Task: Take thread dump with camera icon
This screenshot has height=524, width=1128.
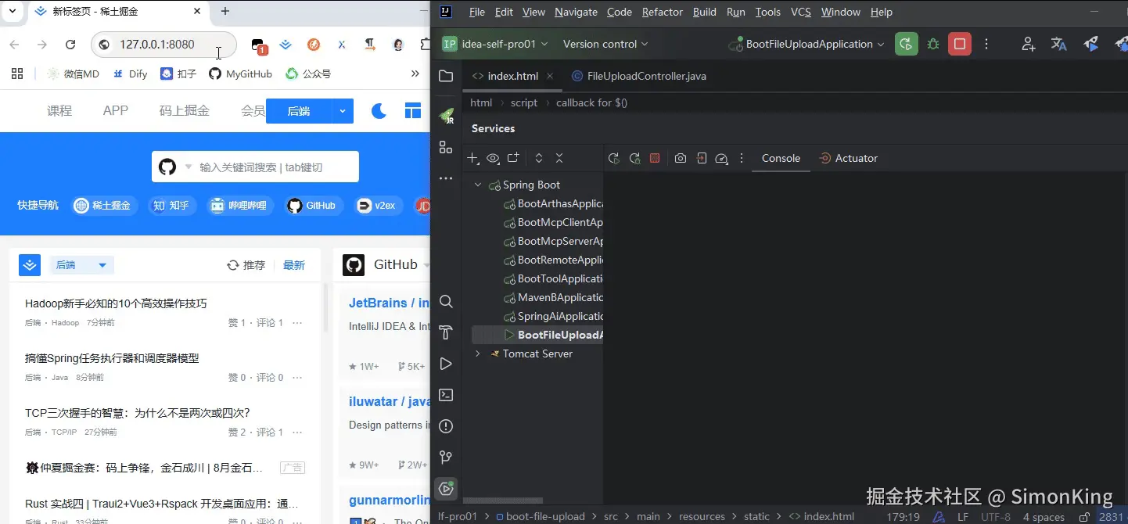Action: 681,158
